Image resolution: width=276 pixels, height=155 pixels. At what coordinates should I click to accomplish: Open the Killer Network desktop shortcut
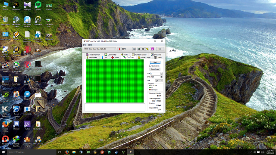point(6,111)
